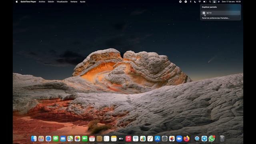256x144 pixels.
Task: Open Keynote from the Dock
Action: 136,139
